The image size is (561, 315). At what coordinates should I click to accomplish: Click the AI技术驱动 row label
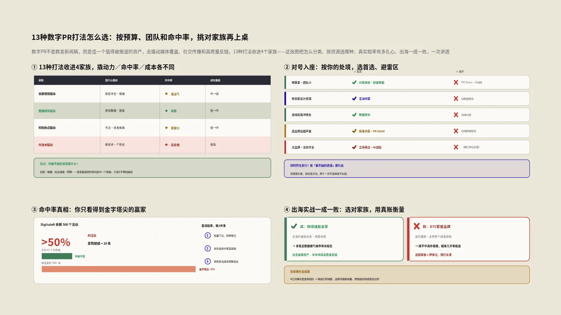46,145
